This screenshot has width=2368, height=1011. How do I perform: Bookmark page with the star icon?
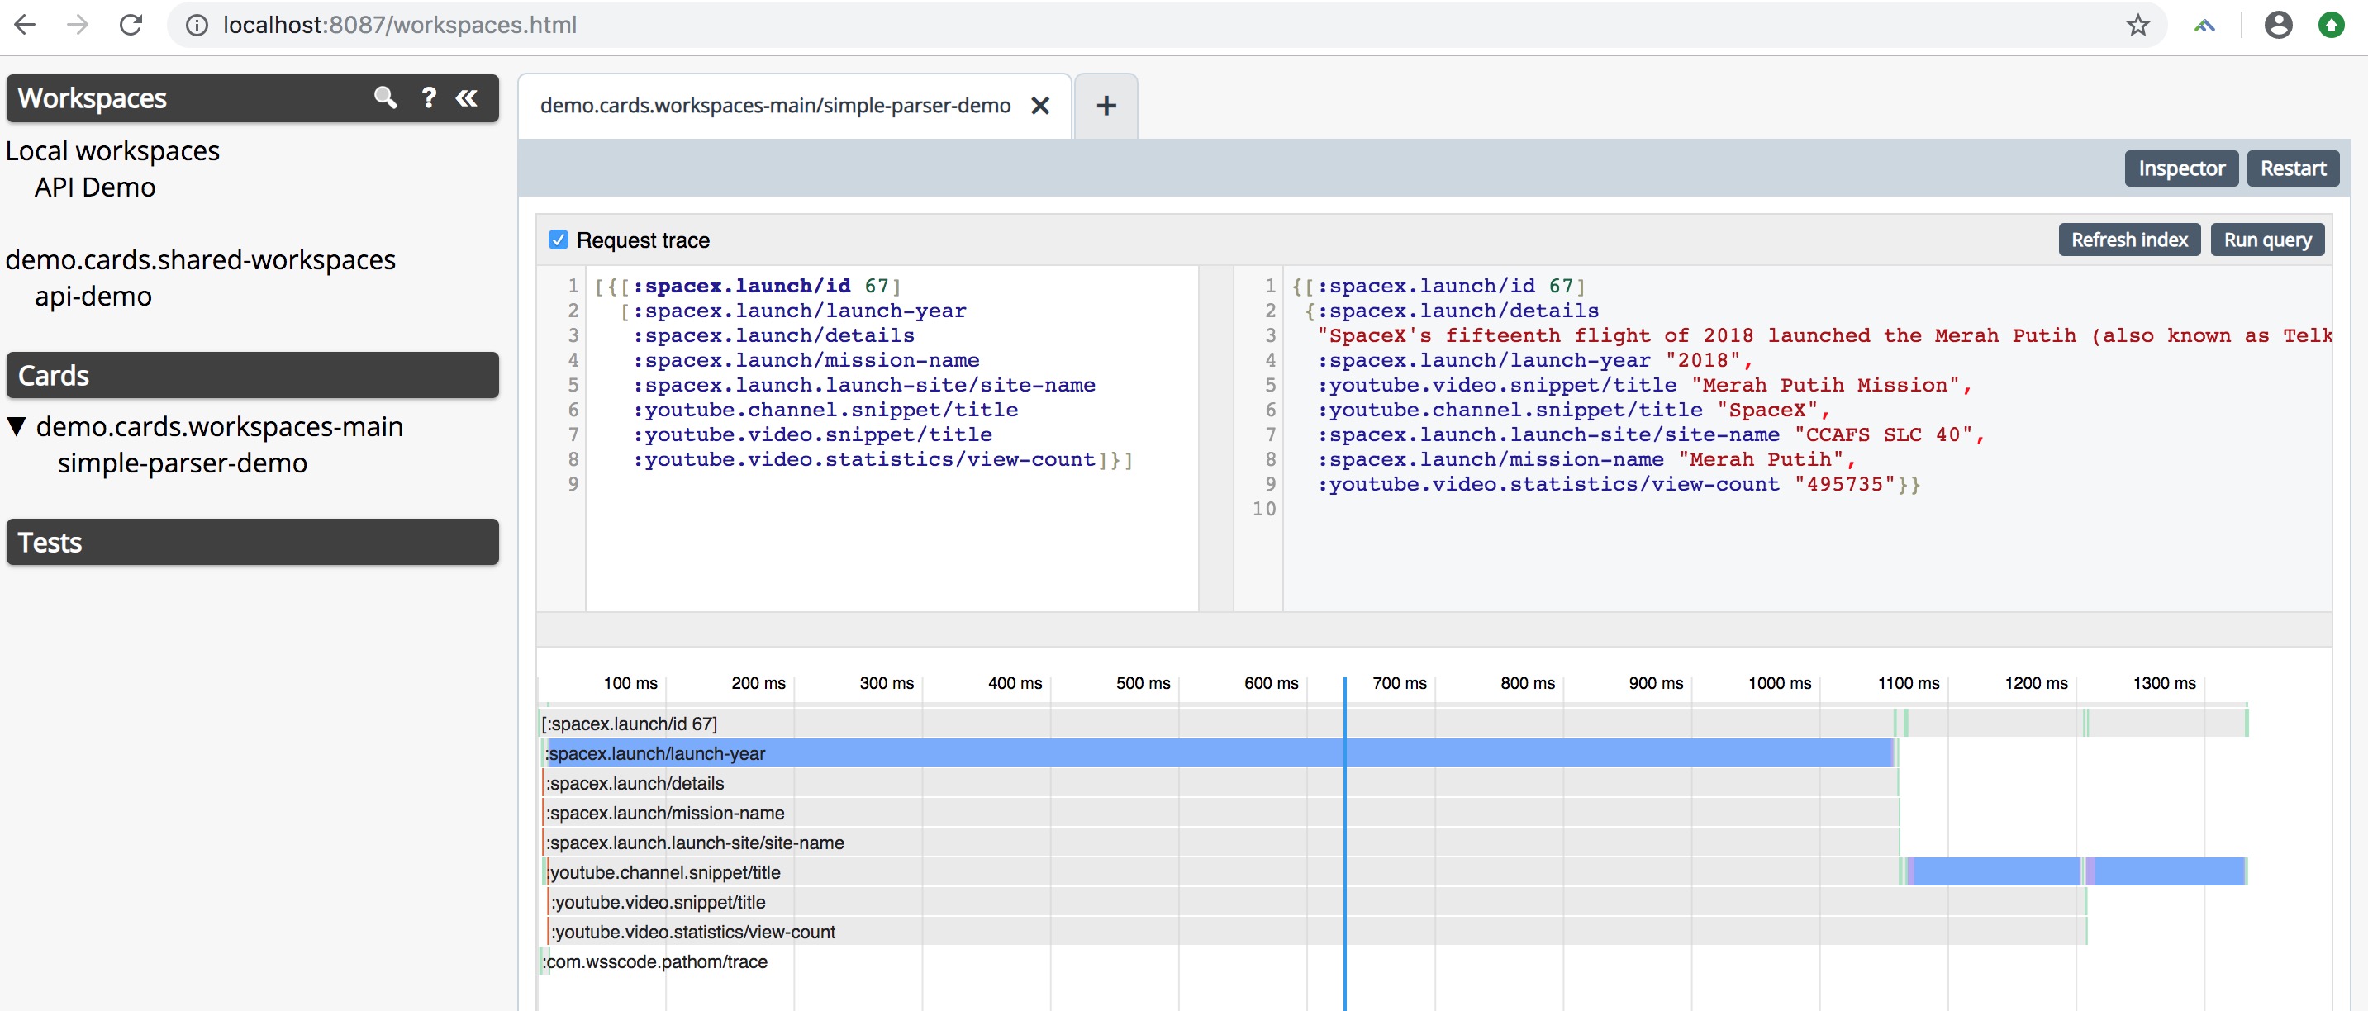(2137, 25)
